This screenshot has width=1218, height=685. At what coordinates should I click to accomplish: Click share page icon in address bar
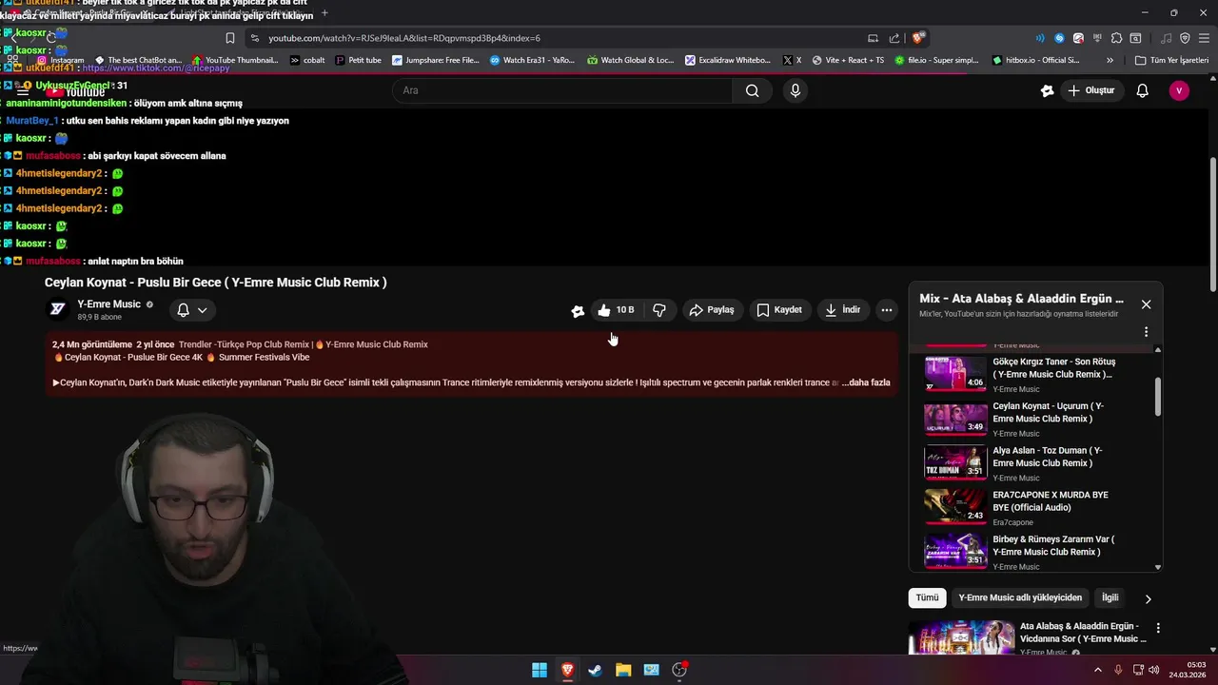click(x=894, y=38)
